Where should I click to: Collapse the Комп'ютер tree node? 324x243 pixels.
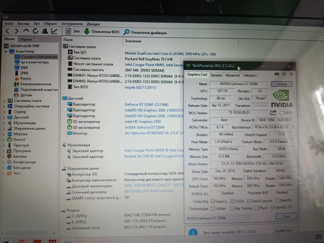tap(6, 51)
